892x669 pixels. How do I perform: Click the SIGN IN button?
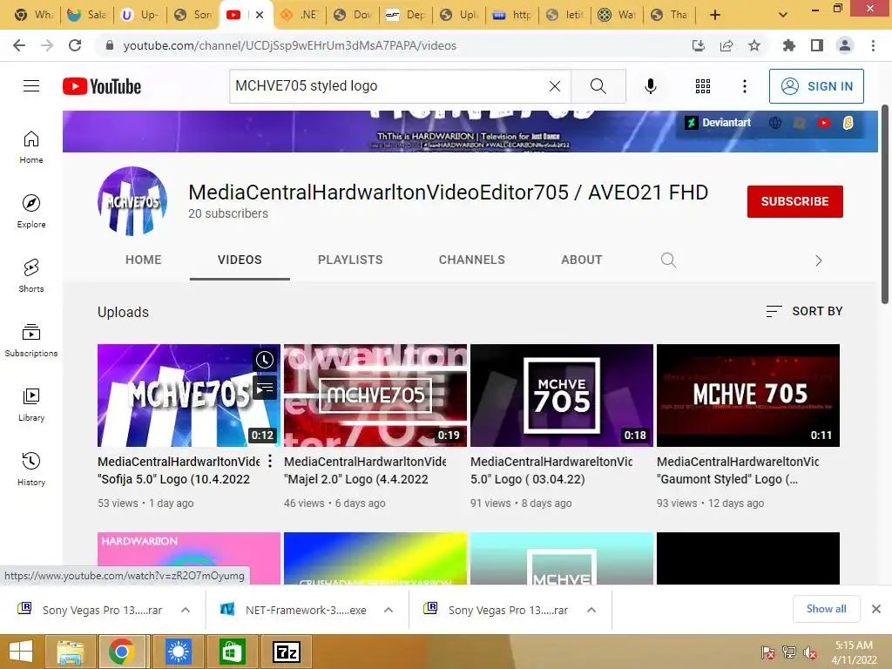point(816,86)
